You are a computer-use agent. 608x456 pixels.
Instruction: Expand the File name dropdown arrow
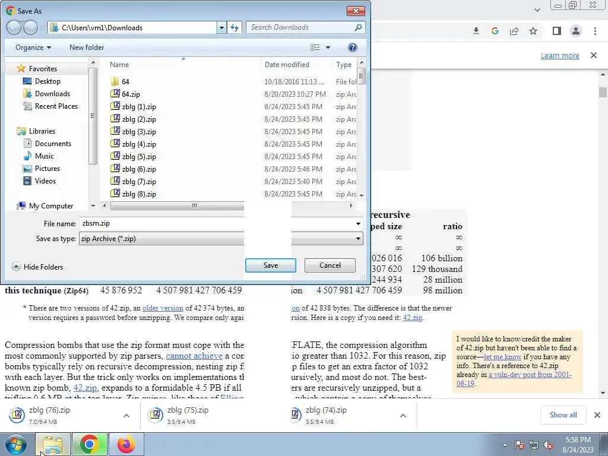coord(358,224)
